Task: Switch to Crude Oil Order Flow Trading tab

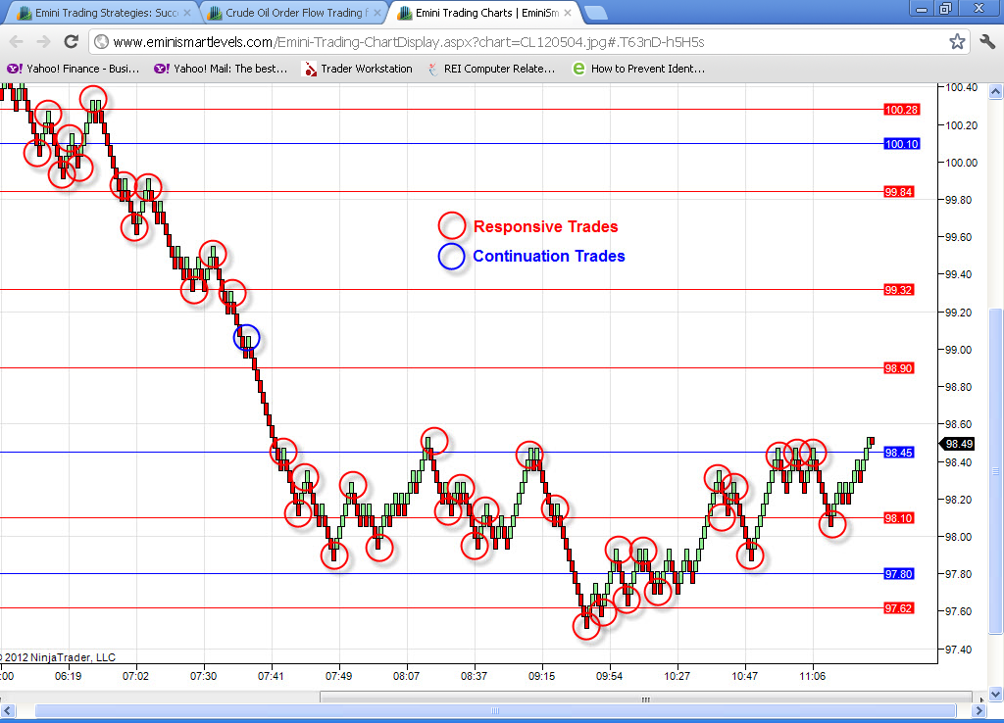Action: (x=295, y=13)
